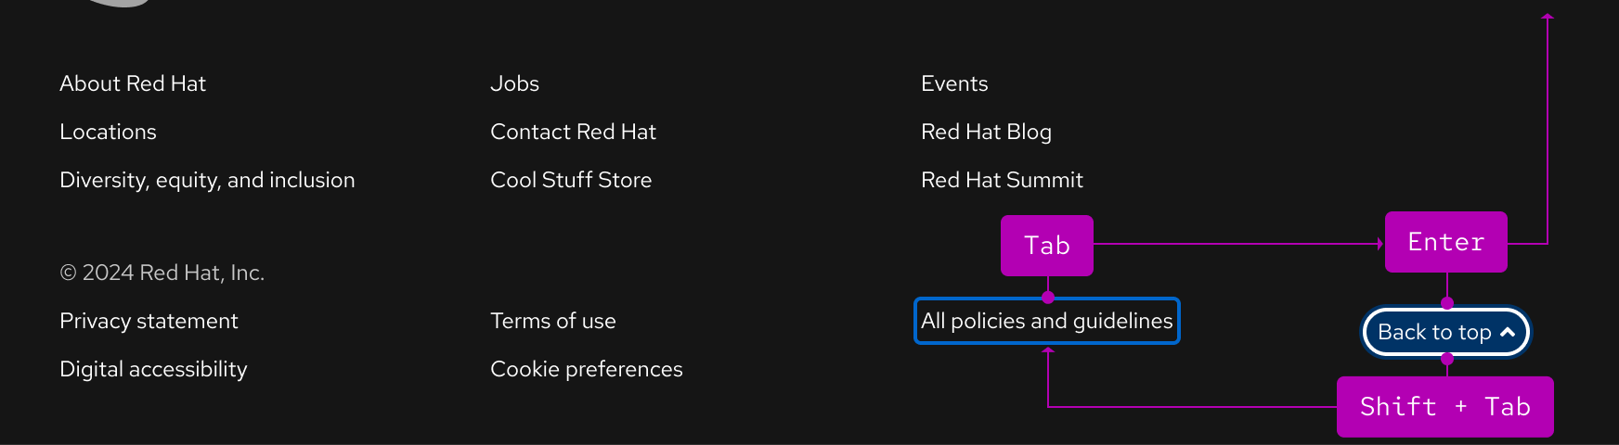
Task: Click the Shift + Tab key label
Action: pyautogui.click(x=1444, y=407)
